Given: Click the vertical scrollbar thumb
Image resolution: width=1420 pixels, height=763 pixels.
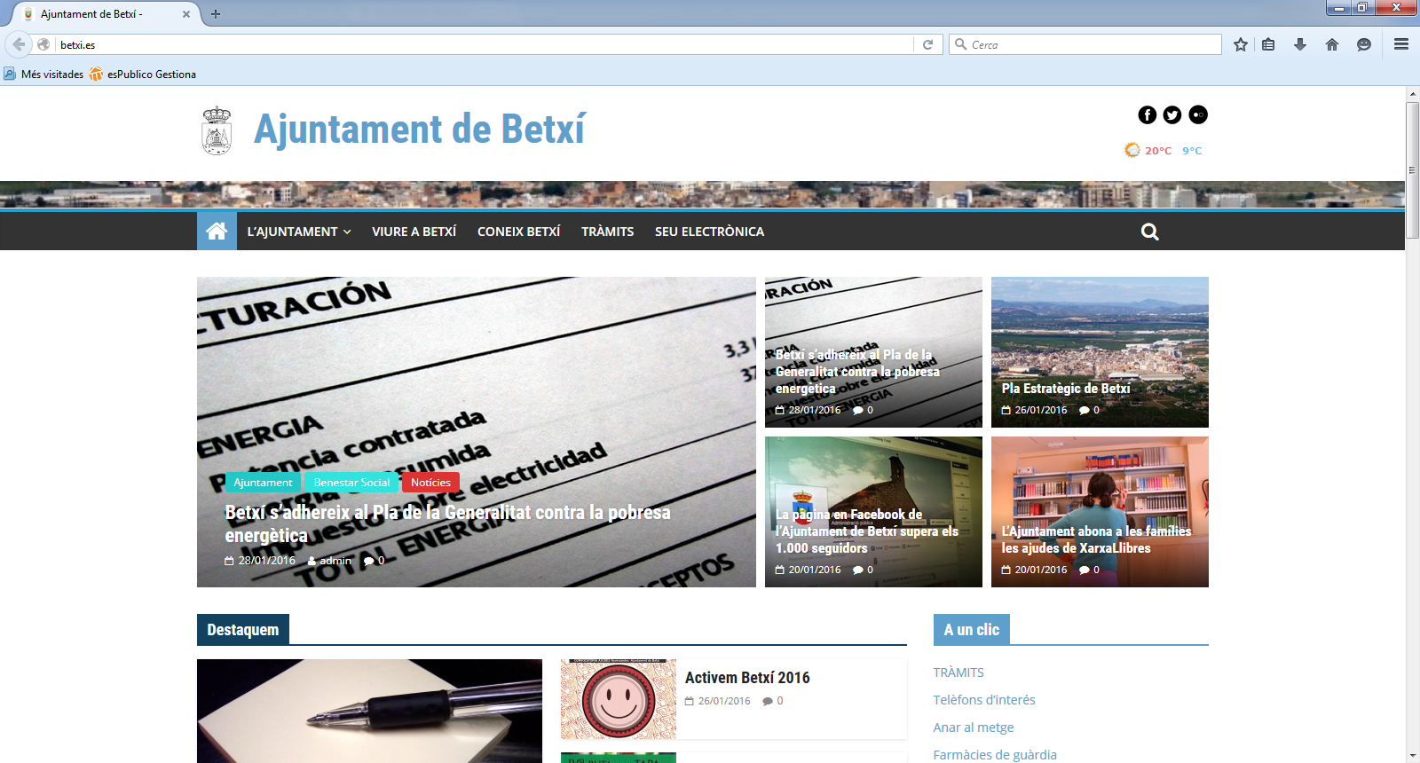Looking at the screenshot, I should tap(1412, 170).
